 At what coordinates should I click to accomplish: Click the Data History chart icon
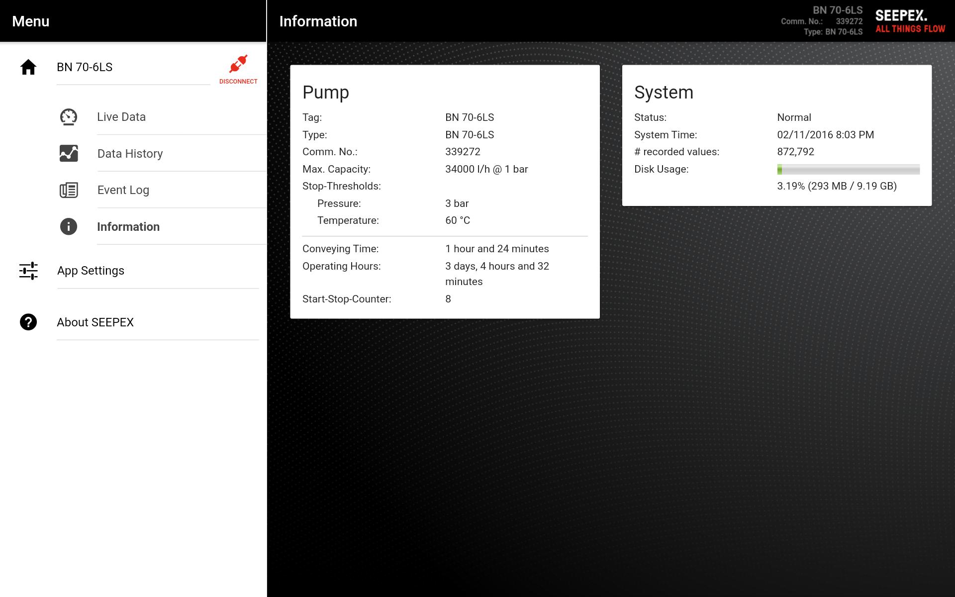[69, 153]
